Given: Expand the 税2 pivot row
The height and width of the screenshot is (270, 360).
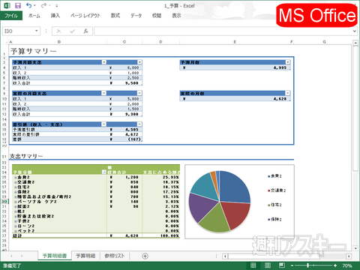Looking at the screenshot, I should 16,211.
